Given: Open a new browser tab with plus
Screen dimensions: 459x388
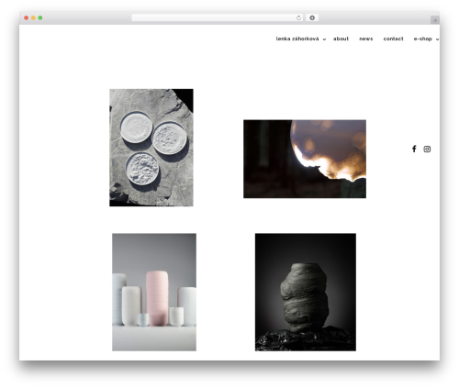Looking at the screenshot, I should [435, 20].
